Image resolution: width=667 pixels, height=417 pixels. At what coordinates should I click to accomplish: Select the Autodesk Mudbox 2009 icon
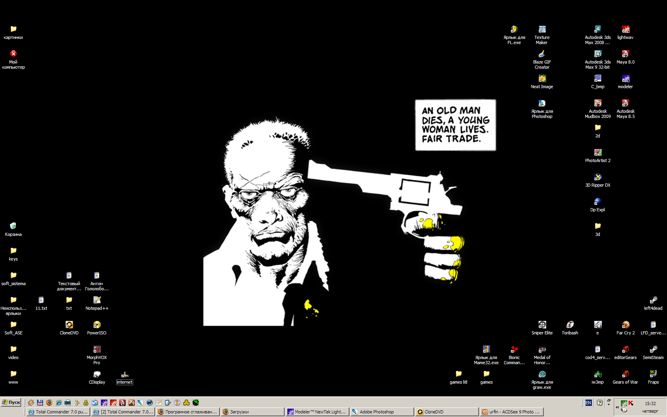(x=597, y=109)
